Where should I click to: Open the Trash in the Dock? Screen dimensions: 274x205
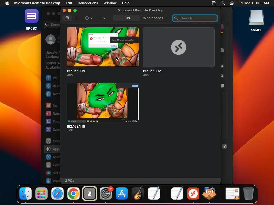(x=249, y=194)
